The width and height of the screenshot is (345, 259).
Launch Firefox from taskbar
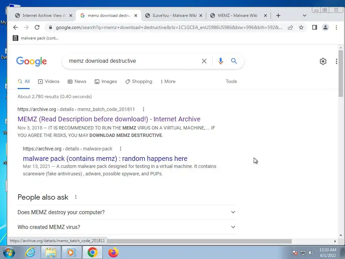tap(113, 252)
